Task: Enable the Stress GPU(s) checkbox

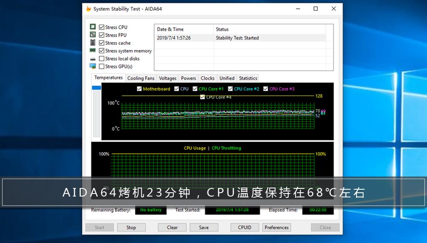Action: tap(102, 67)
